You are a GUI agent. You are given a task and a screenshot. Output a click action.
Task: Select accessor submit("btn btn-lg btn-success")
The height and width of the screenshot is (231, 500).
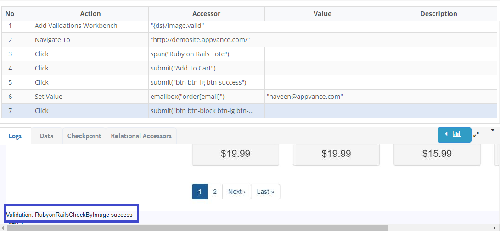click(206, 82)
